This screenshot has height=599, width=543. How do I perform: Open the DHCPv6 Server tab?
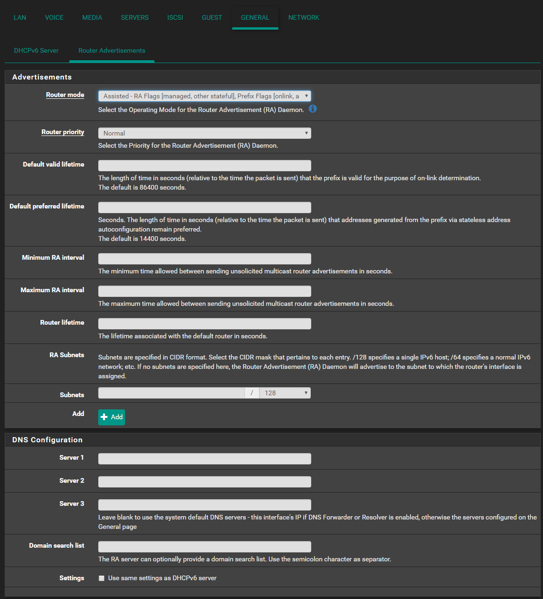tap(36, 50)
